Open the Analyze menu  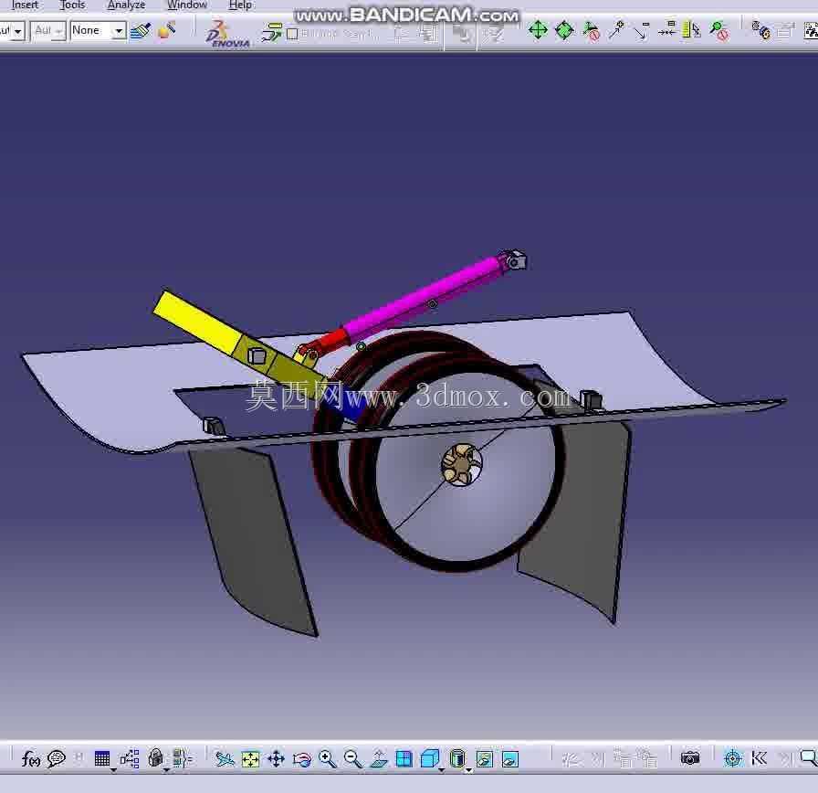click(126, 5)
